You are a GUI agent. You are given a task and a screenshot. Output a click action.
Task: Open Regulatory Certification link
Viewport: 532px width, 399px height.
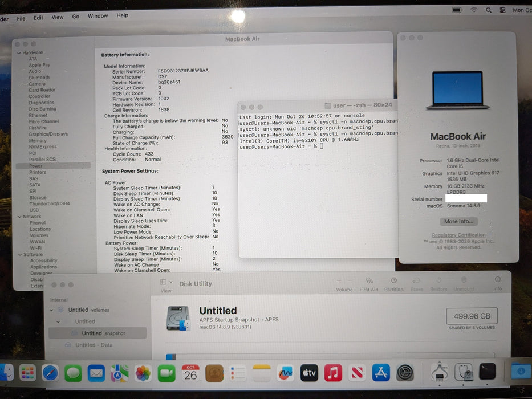pyautogui.click(x=458, y=235)
